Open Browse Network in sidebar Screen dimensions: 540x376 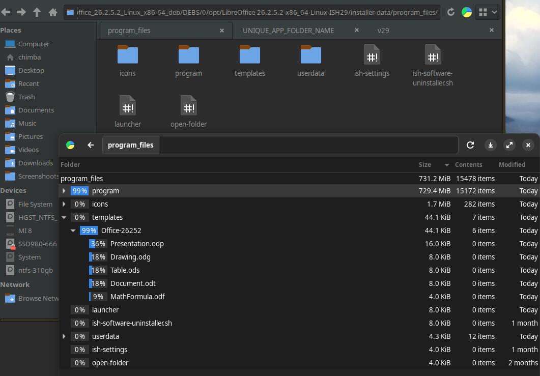click(x=38, y=299)
